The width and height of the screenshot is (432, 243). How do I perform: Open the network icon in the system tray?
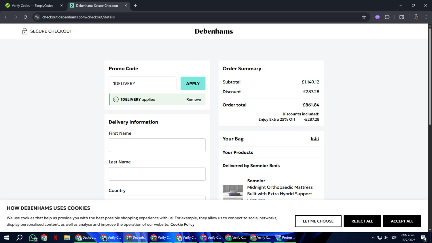[x=380, y=238]
